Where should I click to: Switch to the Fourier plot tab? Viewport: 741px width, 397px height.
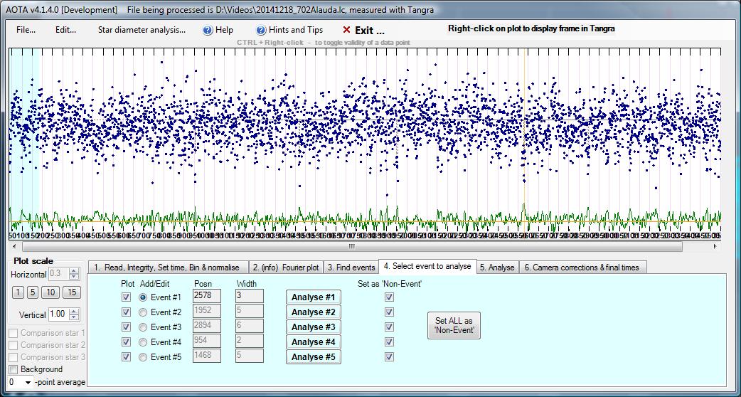coord(285,268)
